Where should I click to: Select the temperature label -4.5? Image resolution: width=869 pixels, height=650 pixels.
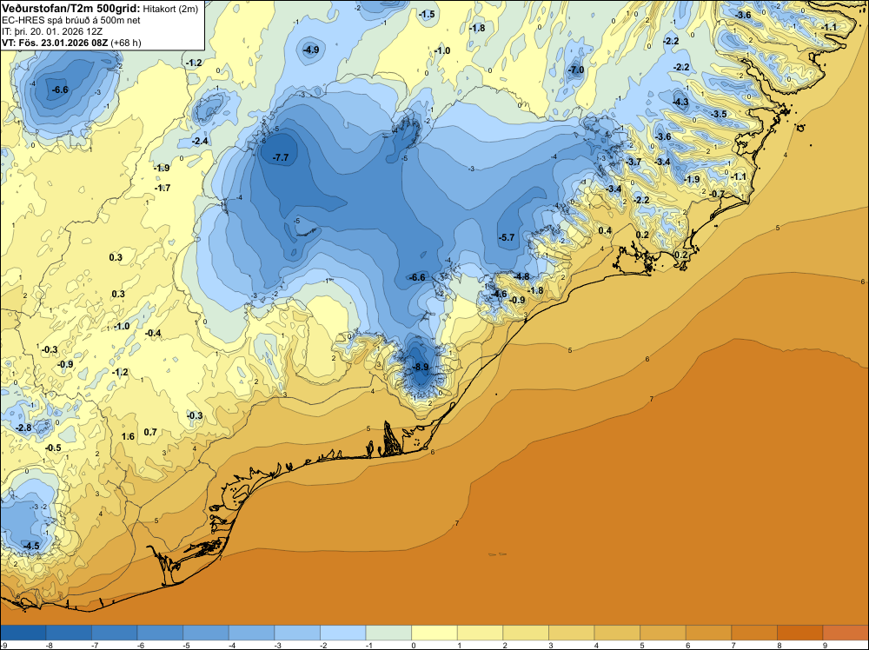click(31, 546)
